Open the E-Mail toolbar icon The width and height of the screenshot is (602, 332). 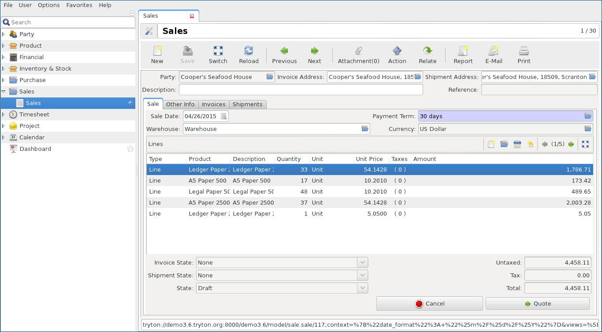[x=494, y=55]
